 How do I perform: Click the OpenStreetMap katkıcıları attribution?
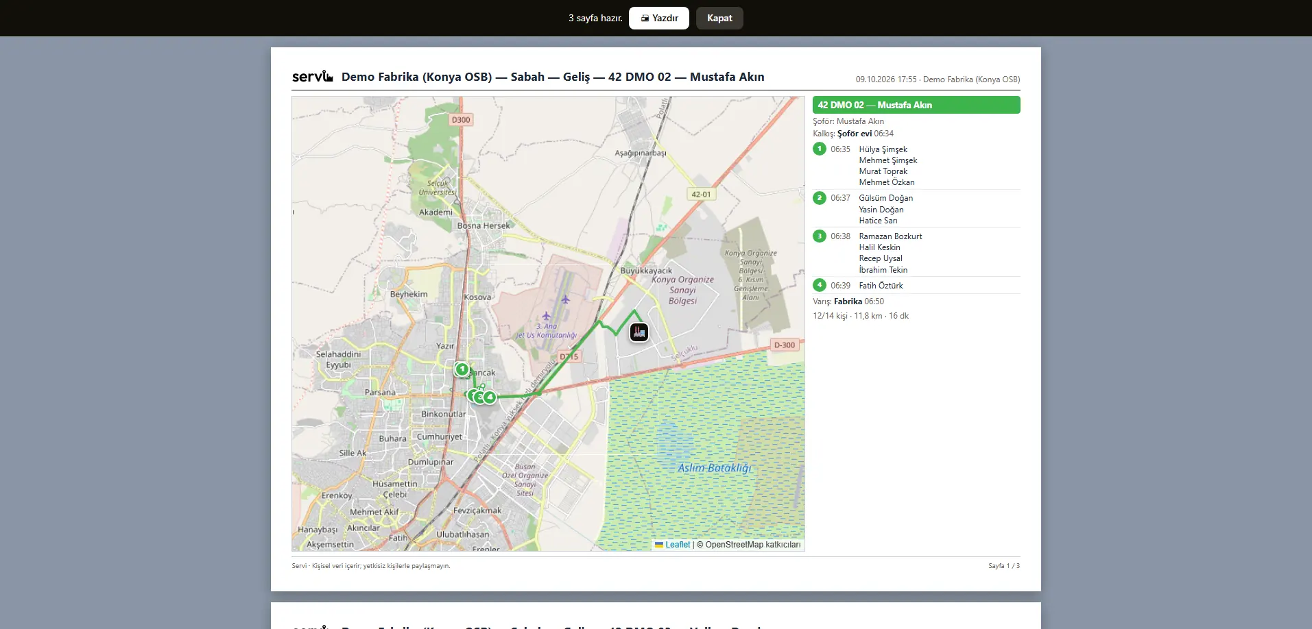748,545
